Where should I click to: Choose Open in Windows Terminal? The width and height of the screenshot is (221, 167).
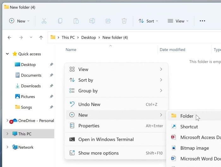[116, 139]
